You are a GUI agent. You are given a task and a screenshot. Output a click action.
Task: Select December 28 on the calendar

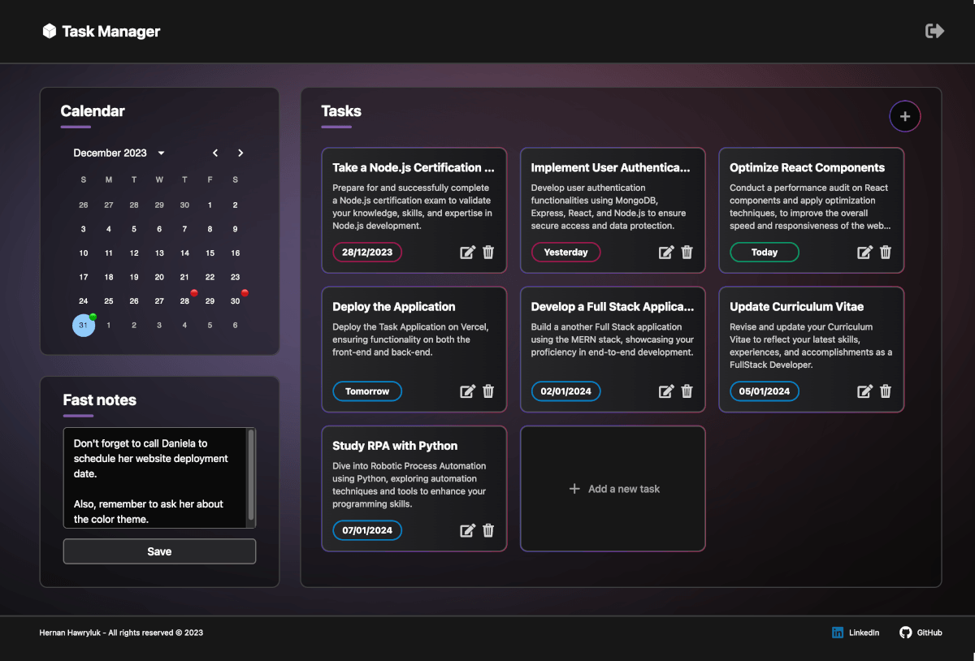(185, 301)
